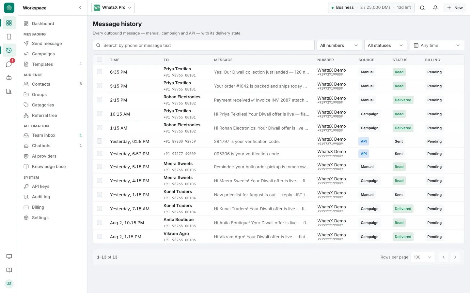The width and height of the screenshot is (470, 293).
Task: Select the 6:35 PM message row checkbox
Action: pos(100,72)
